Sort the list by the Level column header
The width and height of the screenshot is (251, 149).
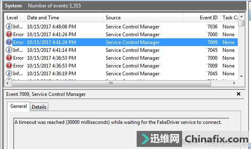click(x=14, y=18)
